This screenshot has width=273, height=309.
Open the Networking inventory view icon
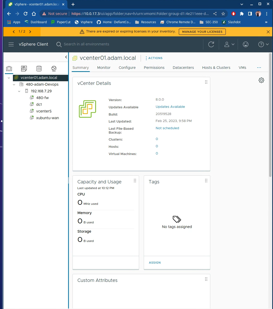tap(54, 69)
